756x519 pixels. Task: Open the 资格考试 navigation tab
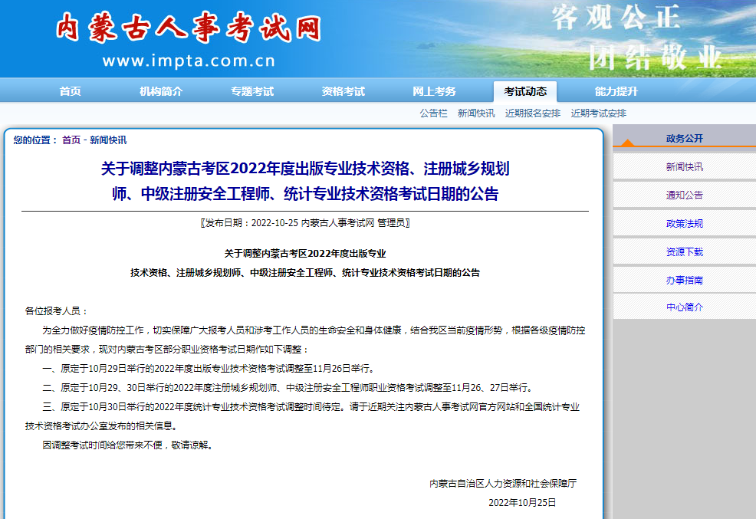tap(343, 91)
